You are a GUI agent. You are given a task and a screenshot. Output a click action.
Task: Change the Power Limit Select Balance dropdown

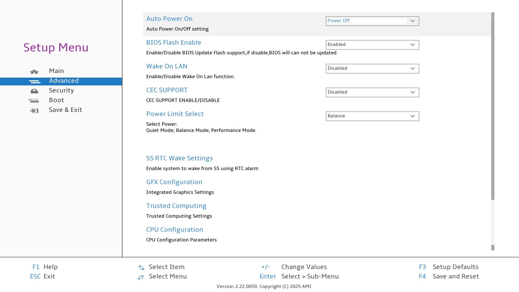372,116
